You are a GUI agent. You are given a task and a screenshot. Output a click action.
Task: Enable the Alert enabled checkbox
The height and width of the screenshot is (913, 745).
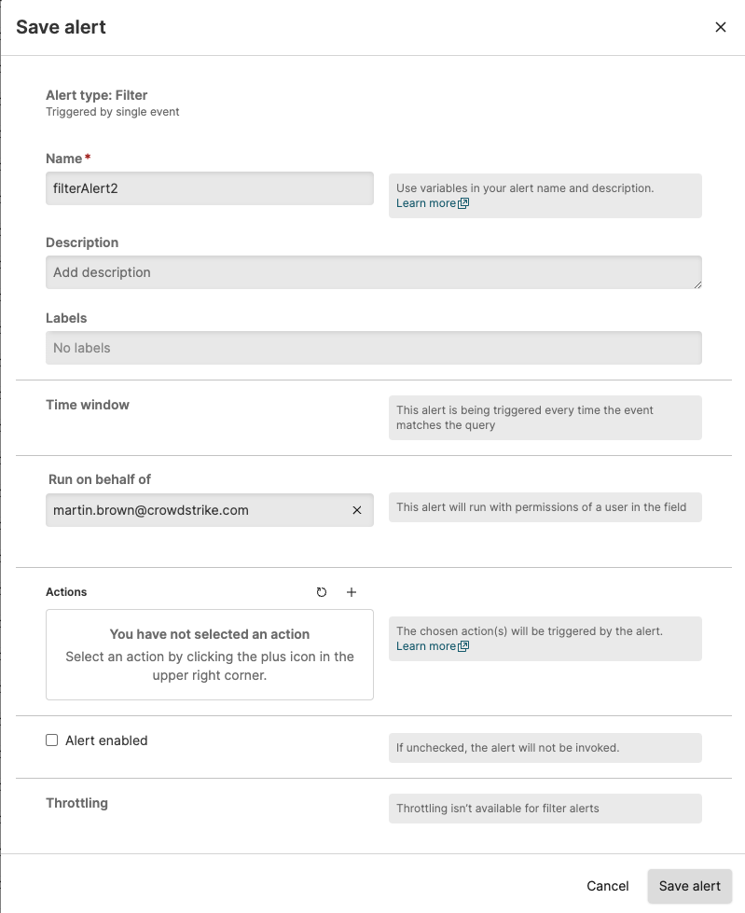pyautogui.click(x=52, y=740)
